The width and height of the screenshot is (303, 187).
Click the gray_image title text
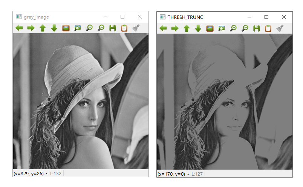[36, 17]
